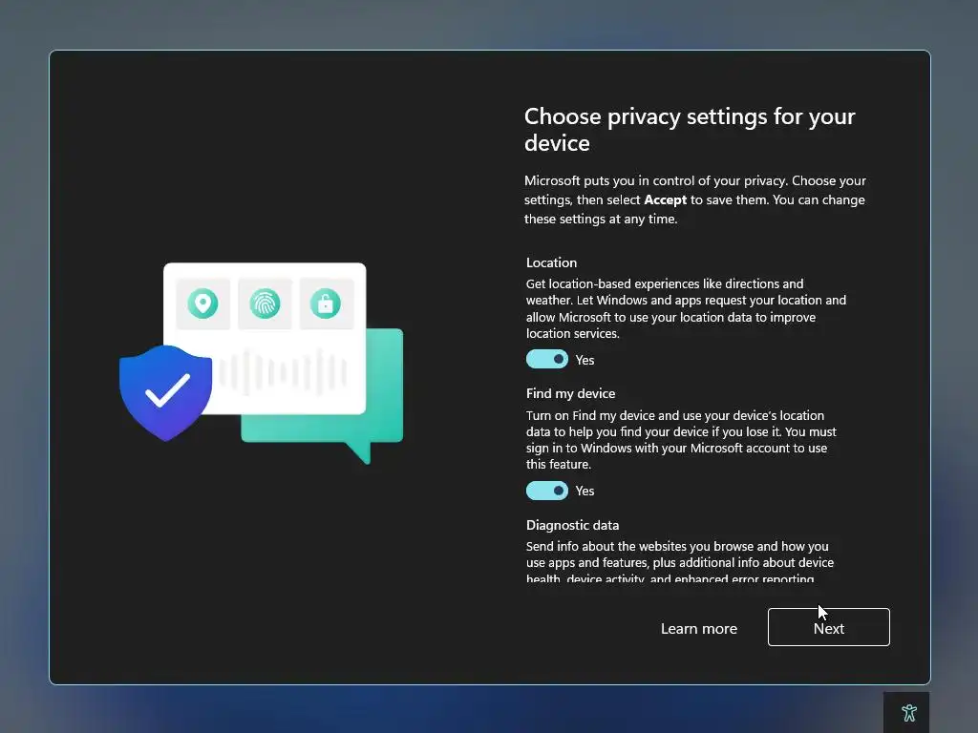This screenshot has width=978, height=733.
Task: Open the Learn more link
Action: [x=698, y=628]
